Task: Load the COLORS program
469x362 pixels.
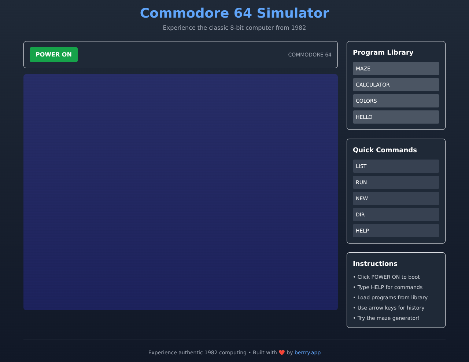Action: click(396, 100)
